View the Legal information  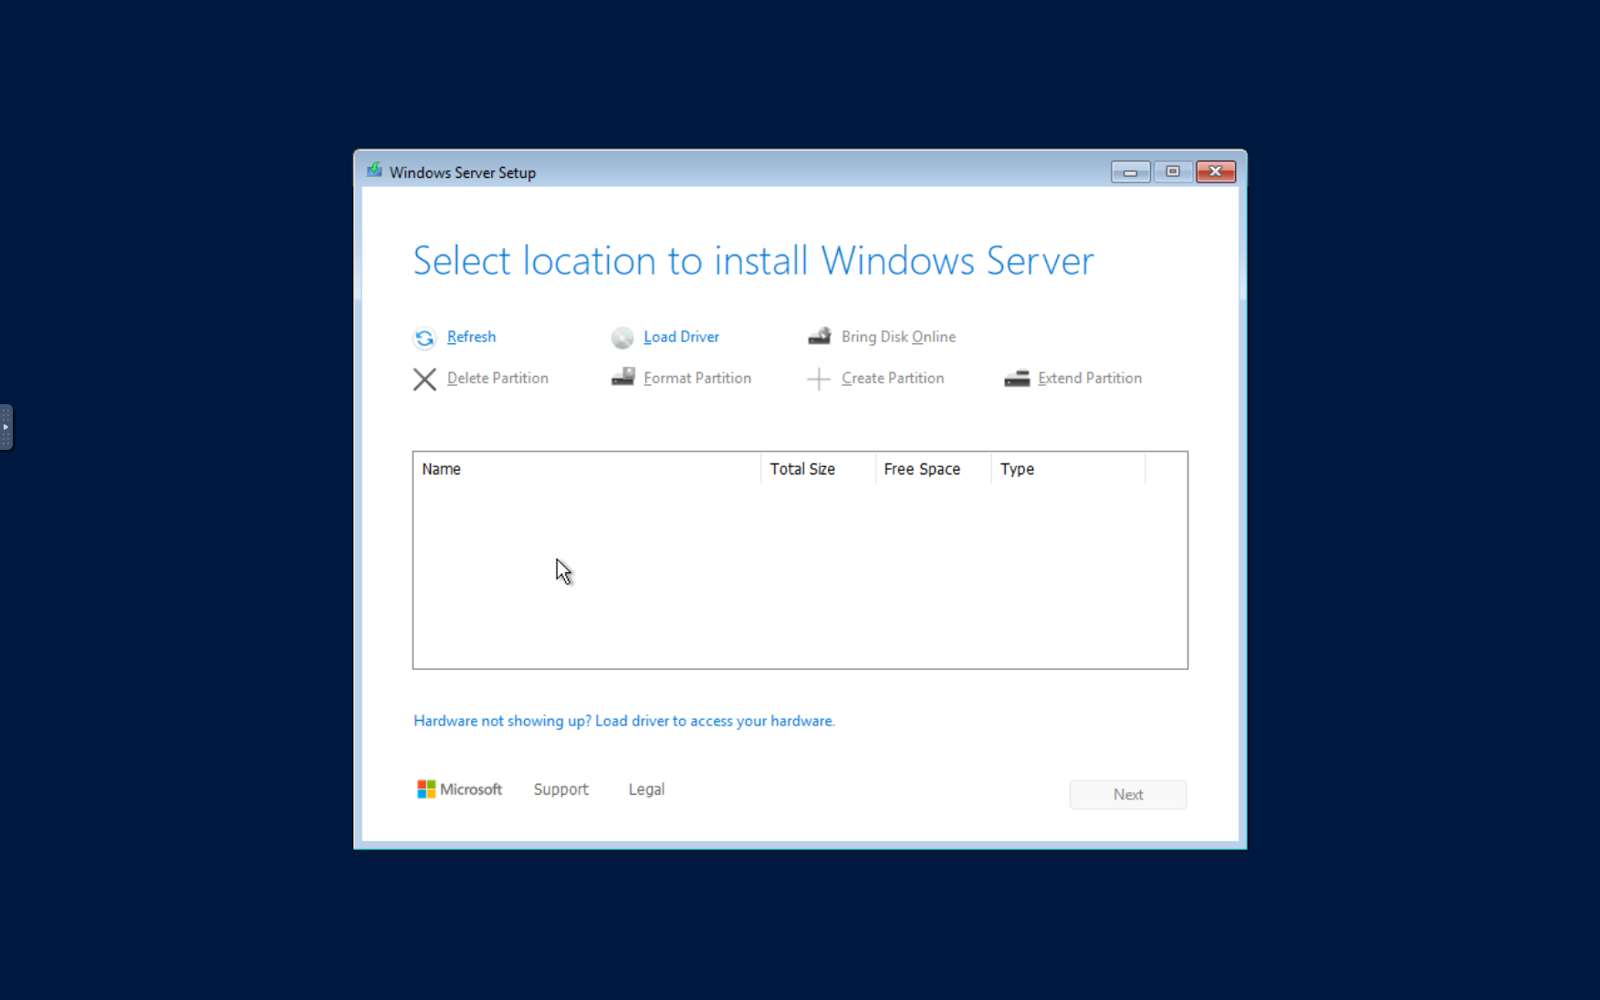[x=646, y=789]
